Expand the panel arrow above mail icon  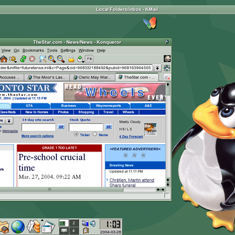click(42, 220)
